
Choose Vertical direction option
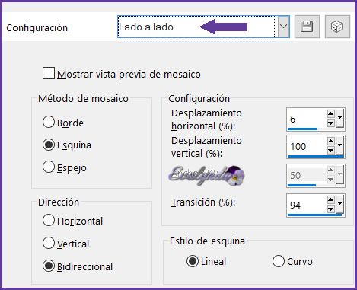coord(49,243)
